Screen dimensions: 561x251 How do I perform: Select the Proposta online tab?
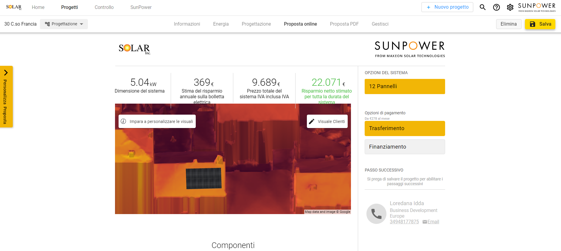pos(300,24)
